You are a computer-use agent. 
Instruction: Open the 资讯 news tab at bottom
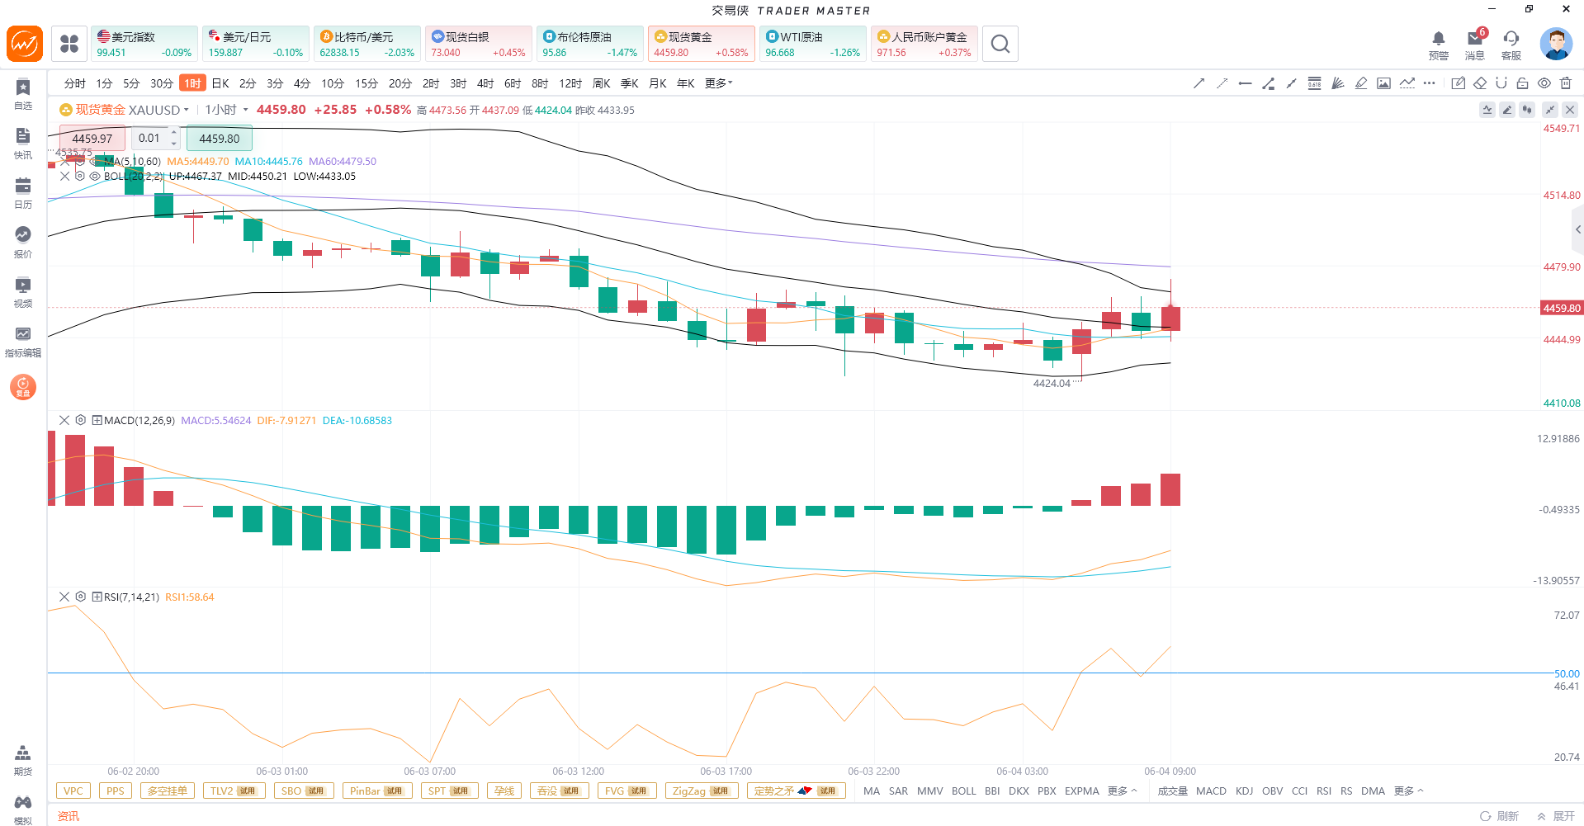tap(69, 816)
